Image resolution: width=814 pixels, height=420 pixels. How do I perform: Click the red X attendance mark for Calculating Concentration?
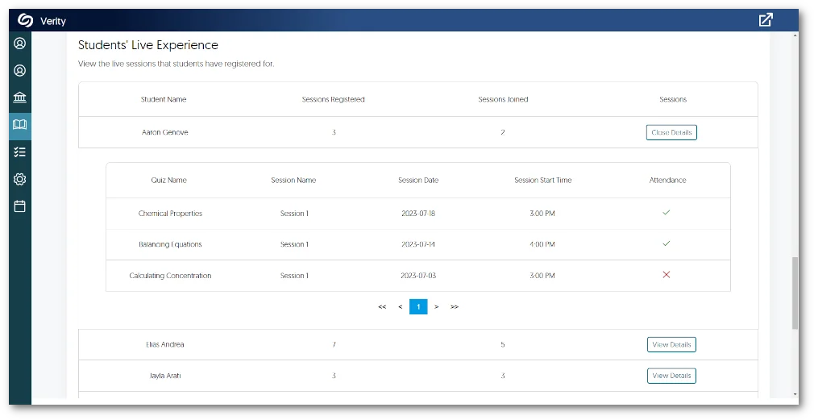pos(667,275)
